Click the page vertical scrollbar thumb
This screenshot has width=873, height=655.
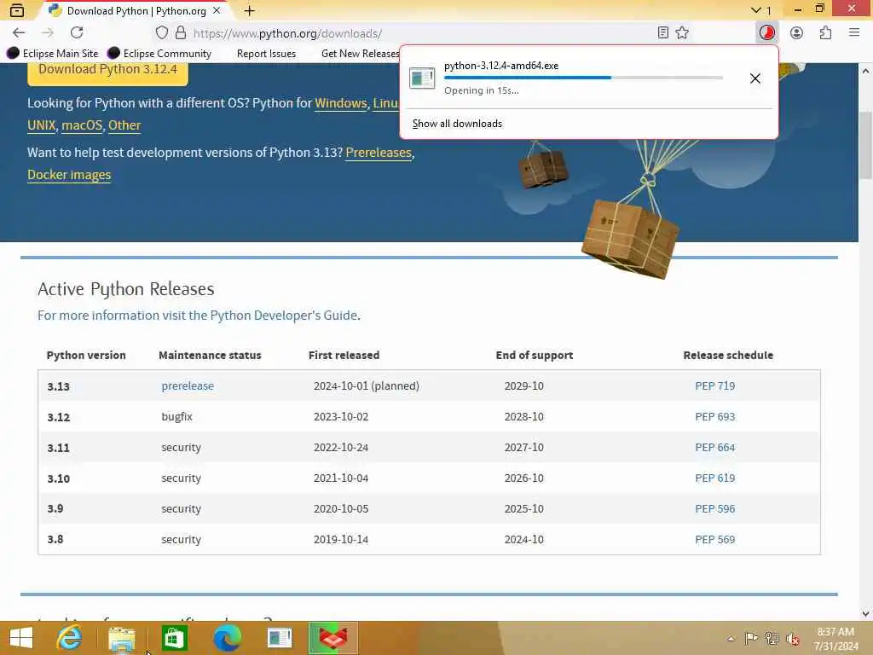(x=865, y=145)
